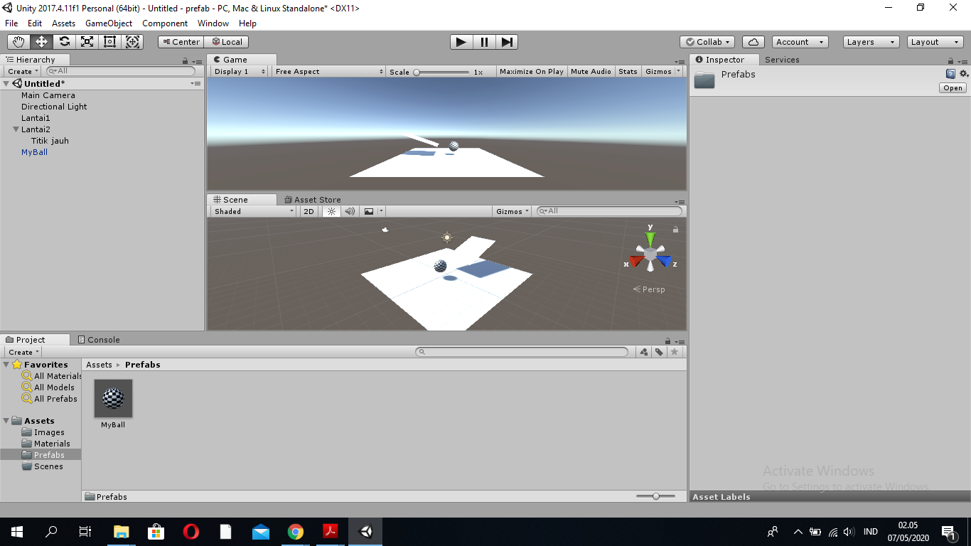Toggle Mute Audio in Game view
The width and height of the screenshot is (971, 546).
pyautogui.click(x=591, y=71)
